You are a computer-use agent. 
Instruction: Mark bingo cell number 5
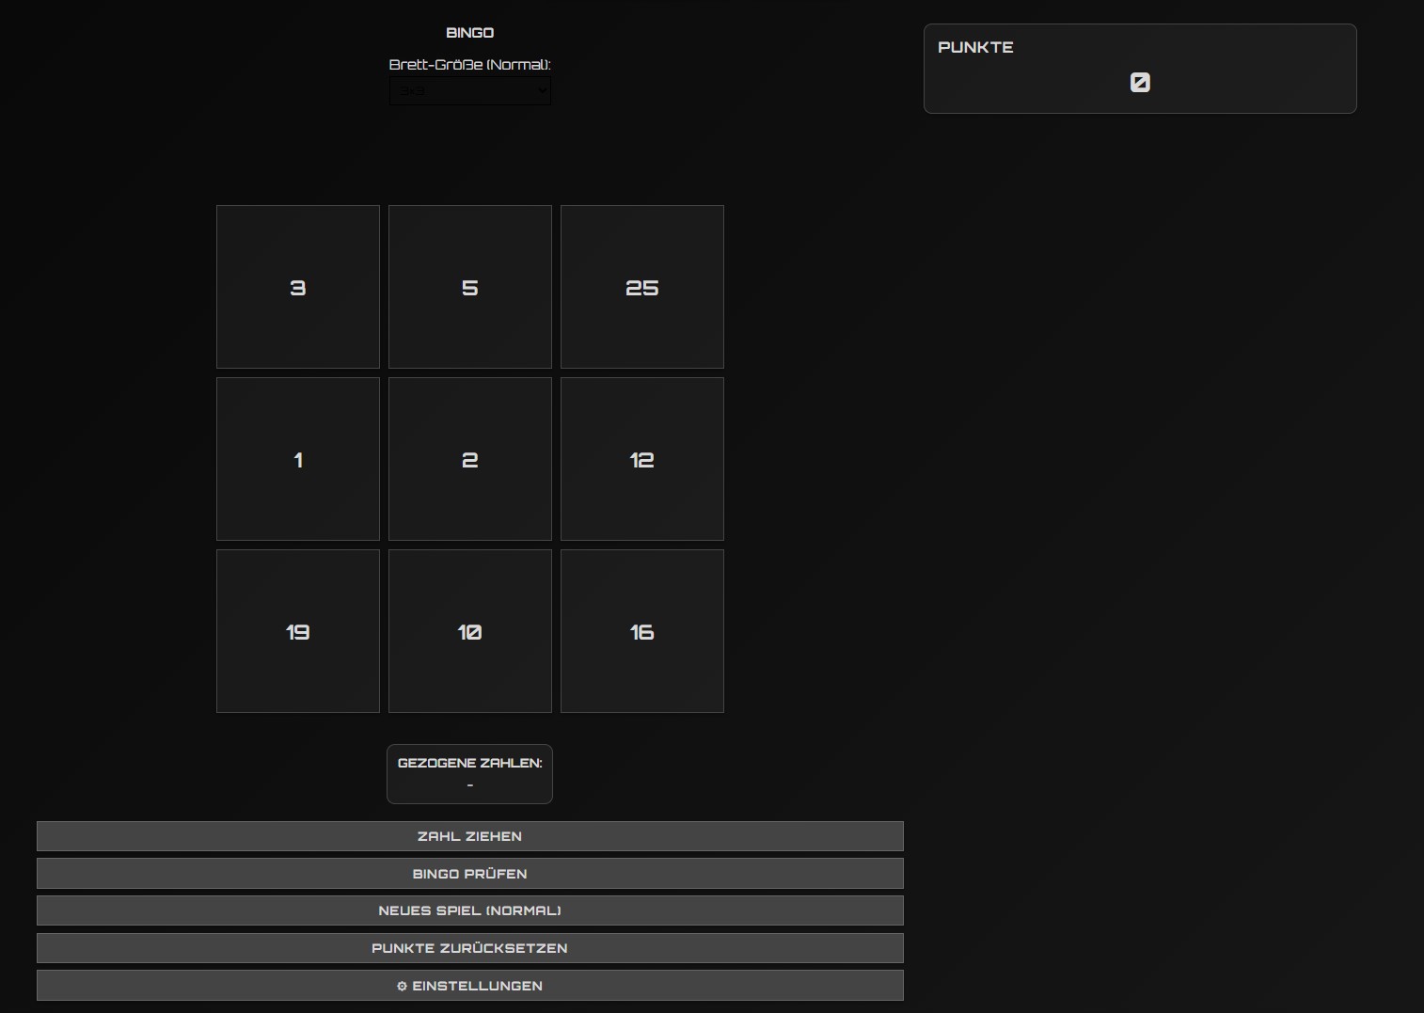470,287
